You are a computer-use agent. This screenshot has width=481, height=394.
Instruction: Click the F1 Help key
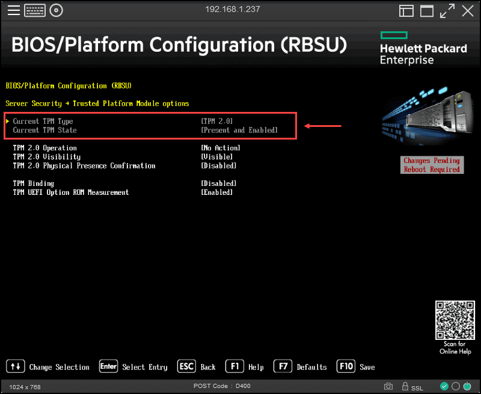234,366
